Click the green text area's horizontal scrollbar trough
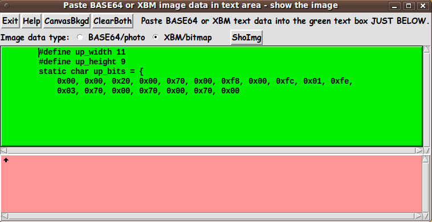432x222 pixels. coord(211,150)
